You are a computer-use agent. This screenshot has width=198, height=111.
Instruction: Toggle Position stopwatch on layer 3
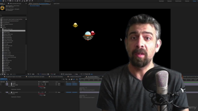10,94
